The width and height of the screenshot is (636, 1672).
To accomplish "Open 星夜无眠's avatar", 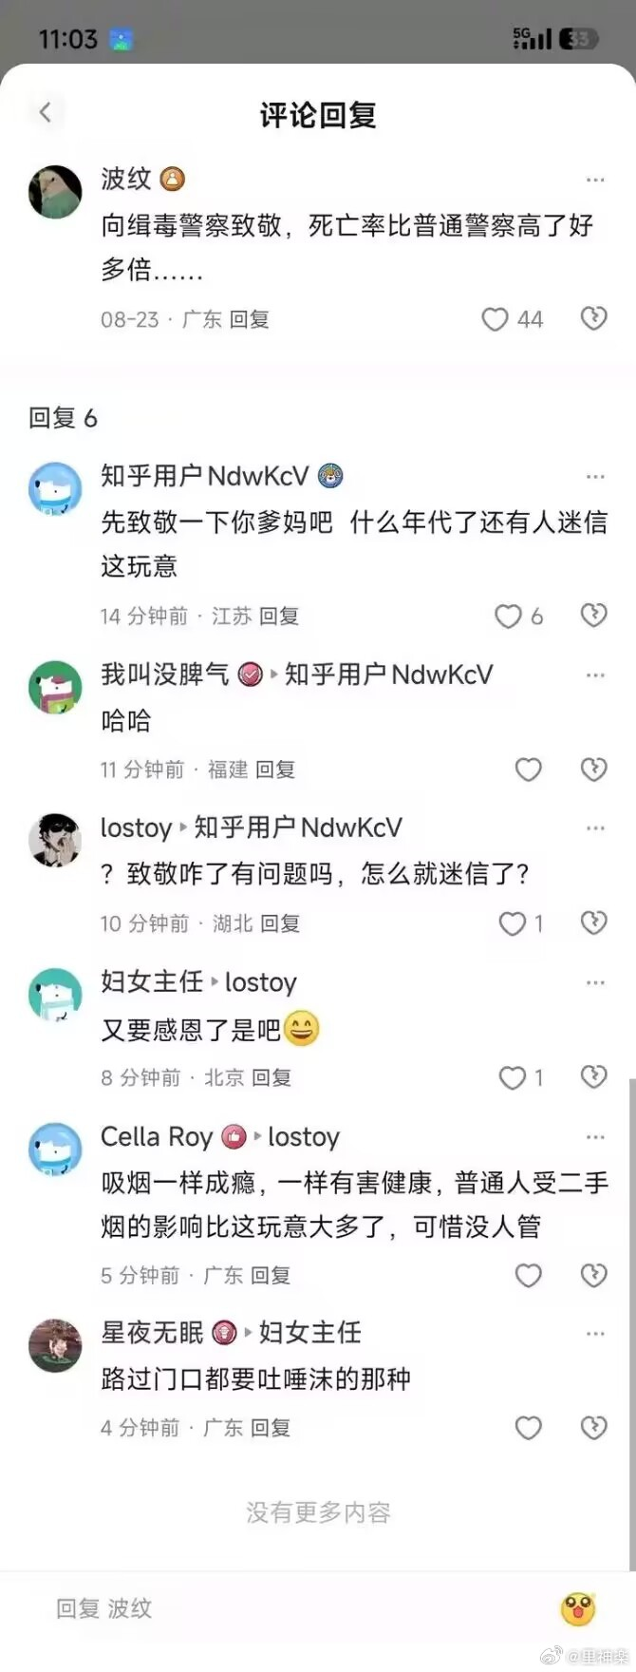I will tap(55, 1345).
